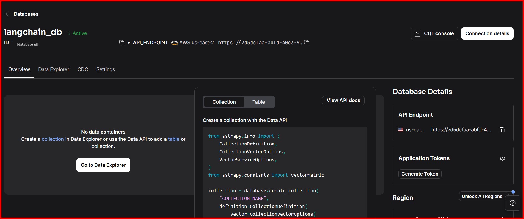The width and height of the screenshot is (524, 219).
Task: Click the Go to Data Explorer button
Action: pyautogui.click(x=103, y=165)
